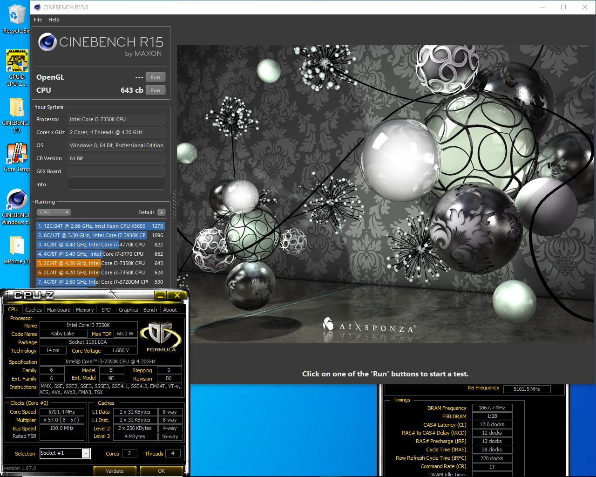Launch CINEBENCH Windows 64 desktop shortcut

tap(16, 207)
